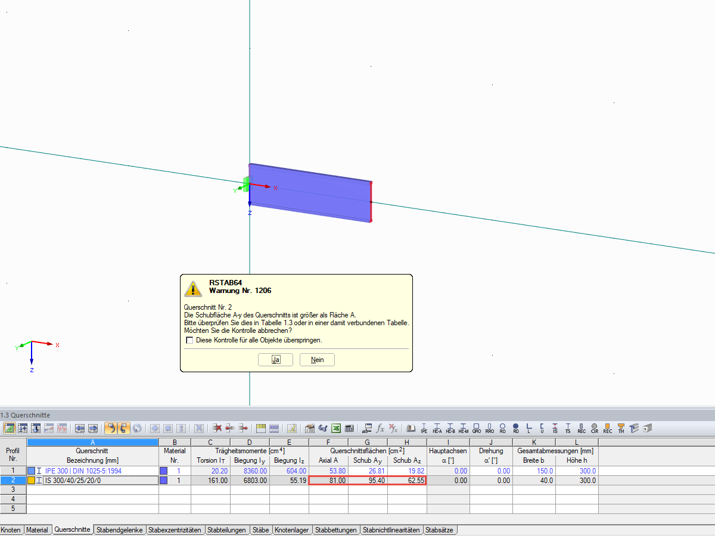
Task: Select the HE-A section icon
Action: pyautogui.click(x=437, y=428)
